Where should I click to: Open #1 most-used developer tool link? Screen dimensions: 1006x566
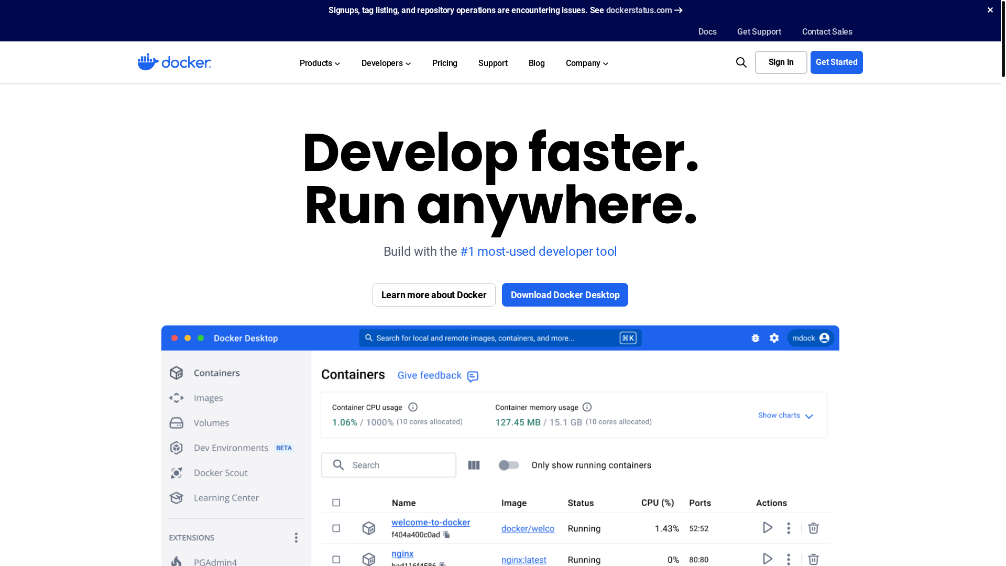[539, 252]
